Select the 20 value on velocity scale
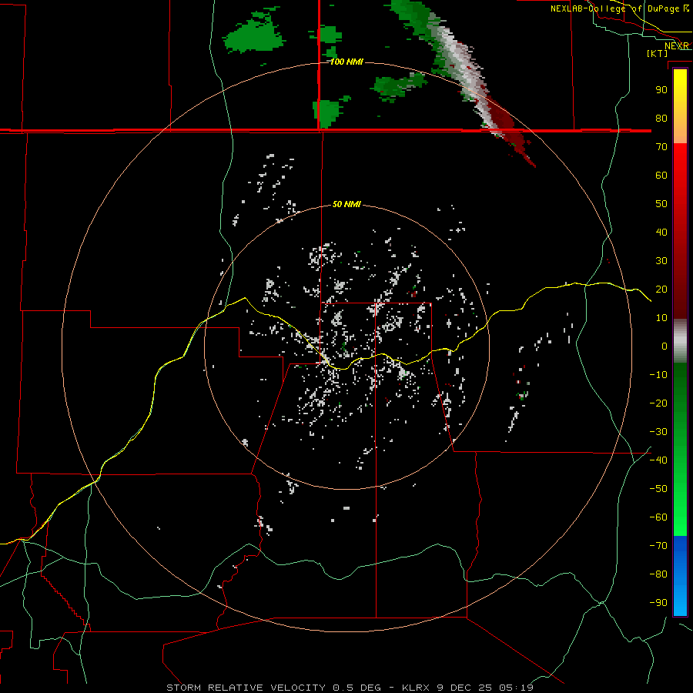This screenshot has height=693, width=693. click(x=661, y=289)
